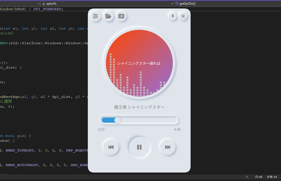The image size is (281, 181).
Task: Pause the currently playing song
Action: coord(139,147)
